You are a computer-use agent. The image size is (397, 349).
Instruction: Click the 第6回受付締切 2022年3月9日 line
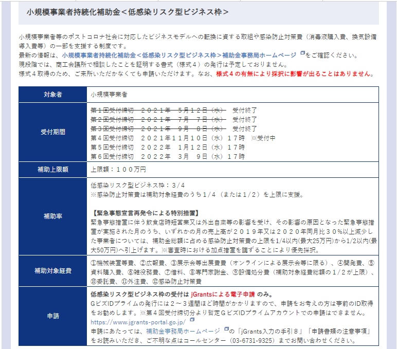pos(168,156)
